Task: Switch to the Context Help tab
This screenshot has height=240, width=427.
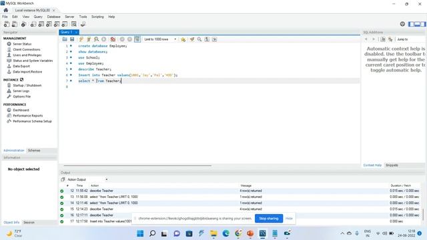Action: point(372,165)
